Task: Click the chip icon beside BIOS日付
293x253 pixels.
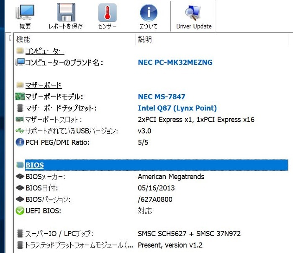Action: tap(20, 188)
